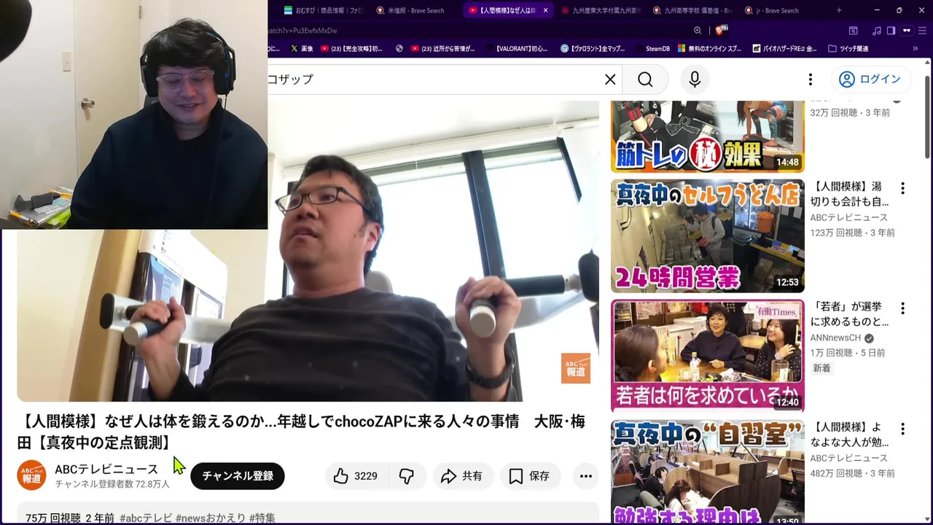The image size is (933, 525).
Task: Like the video with thumbs-up icon
Action: 356,476
